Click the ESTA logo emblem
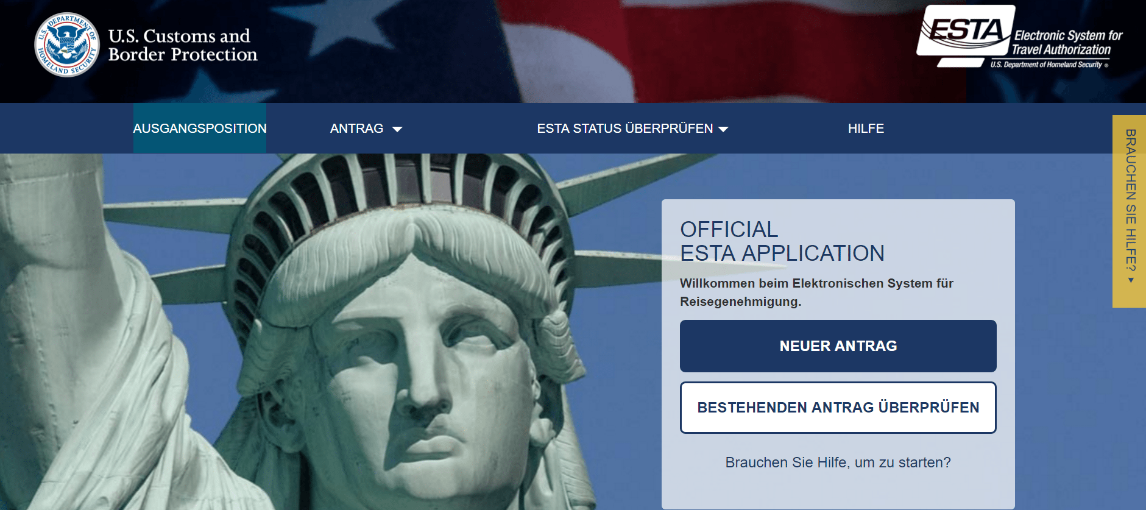This screenshot has height=510, width=1146. pos(963,33)
